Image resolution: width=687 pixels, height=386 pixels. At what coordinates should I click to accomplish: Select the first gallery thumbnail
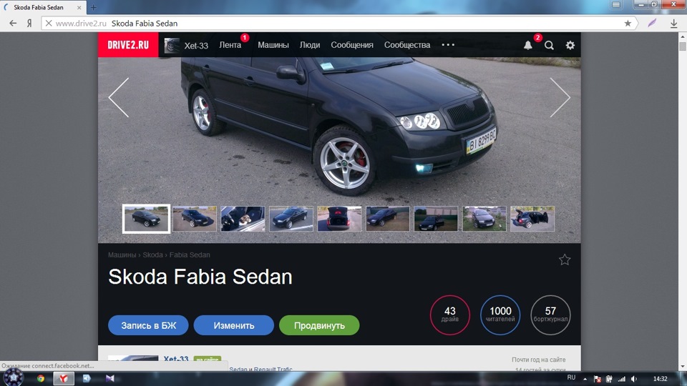(146, 219)
